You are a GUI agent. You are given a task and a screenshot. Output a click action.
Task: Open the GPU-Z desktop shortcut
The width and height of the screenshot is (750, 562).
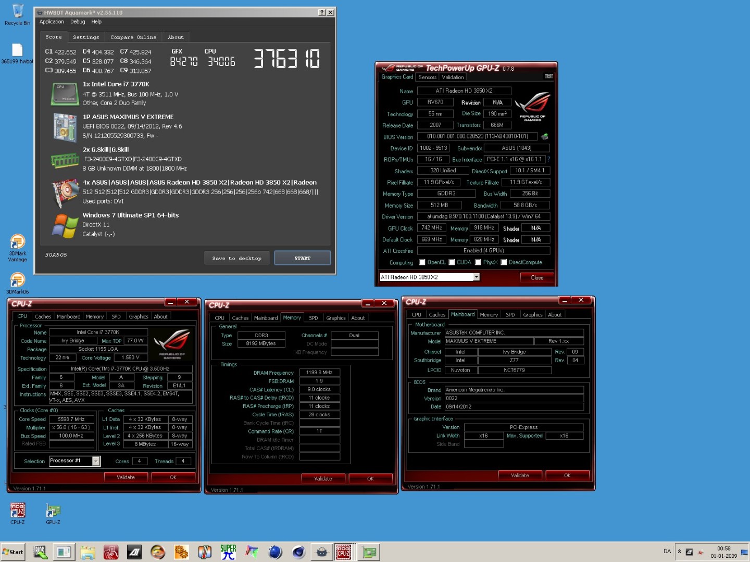(x=53, y=513)
